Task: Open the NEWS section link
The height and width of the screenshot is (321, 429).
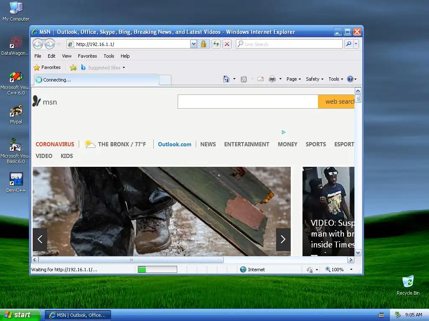Action: click(x=208, y=144)
